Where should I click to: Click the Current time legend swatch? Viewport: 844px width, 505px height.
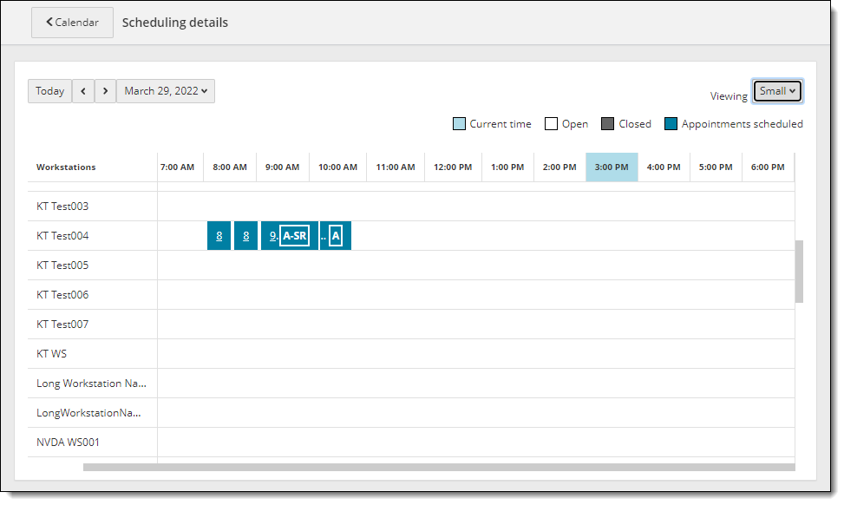pos(459,124)
